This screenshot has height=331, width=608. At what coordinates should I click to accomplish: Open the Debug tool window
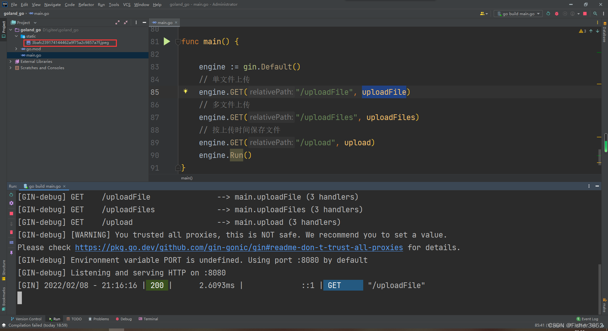123,319
